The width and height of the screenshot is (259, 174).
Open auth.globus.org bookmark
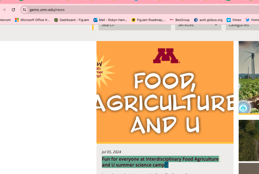point(208,20)
